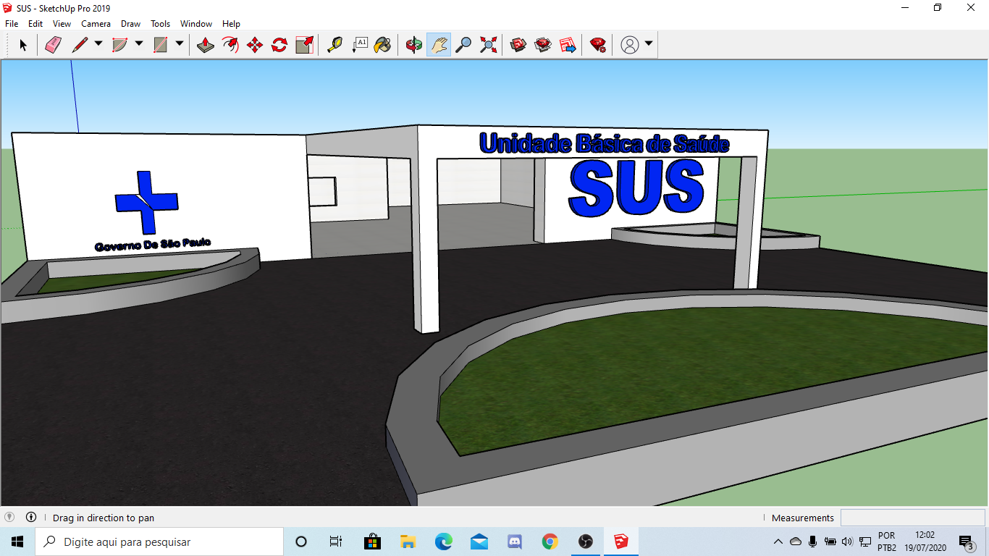
Task: Open the Window menu
Action: point(196,24)
